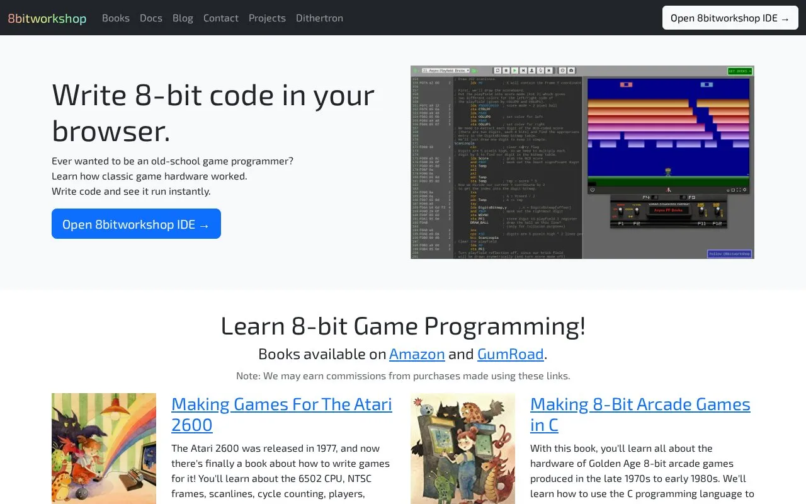Click 'Write code and see it run instantly.' text
Viewport: 806px width, 504px height.
pyautogui.click(x=131, y=191)
